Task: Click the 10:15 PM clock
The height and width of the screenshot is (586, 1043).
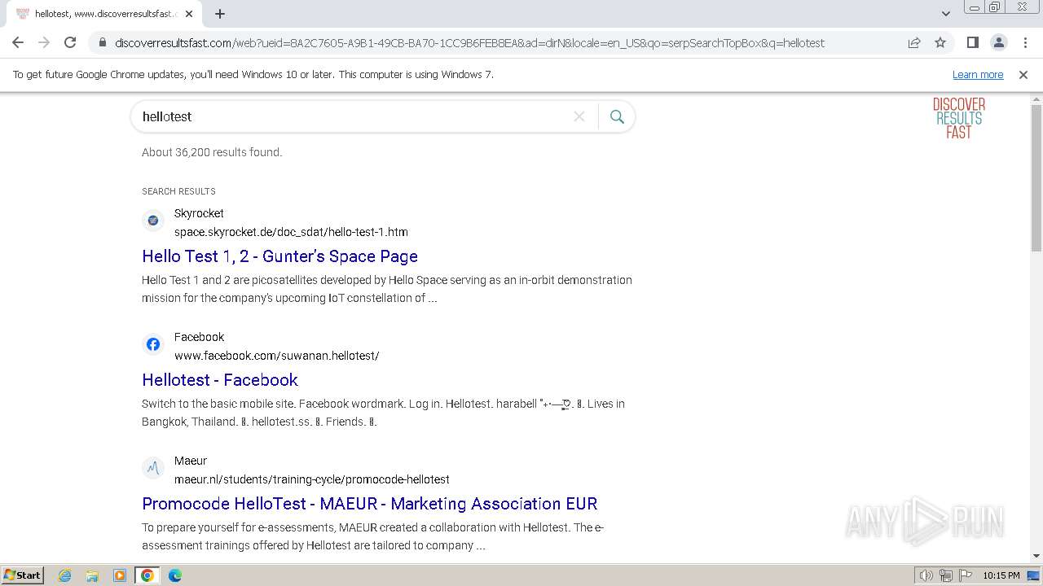Action: click(1001, 575)
